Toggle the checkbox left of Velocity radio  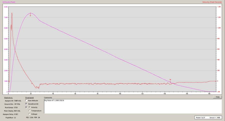(x=26, y=107)
